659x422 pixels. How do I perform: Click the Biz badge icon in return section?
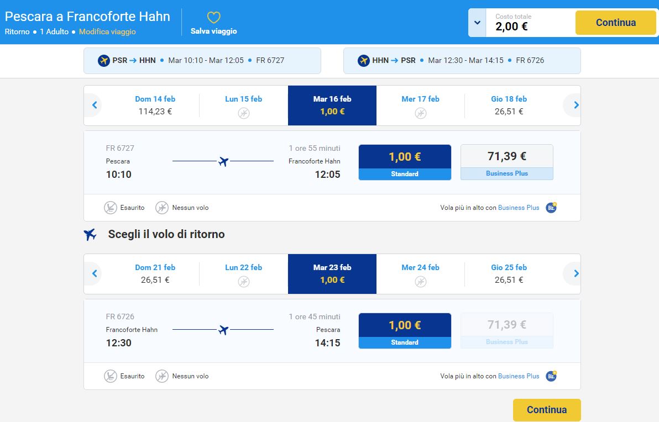[x=551, y=376]
